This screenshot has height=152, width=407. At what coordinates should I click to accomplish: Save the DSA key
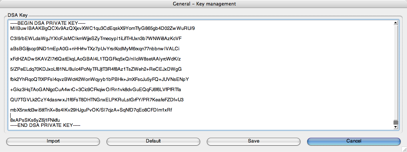click(x=253, y=141)
